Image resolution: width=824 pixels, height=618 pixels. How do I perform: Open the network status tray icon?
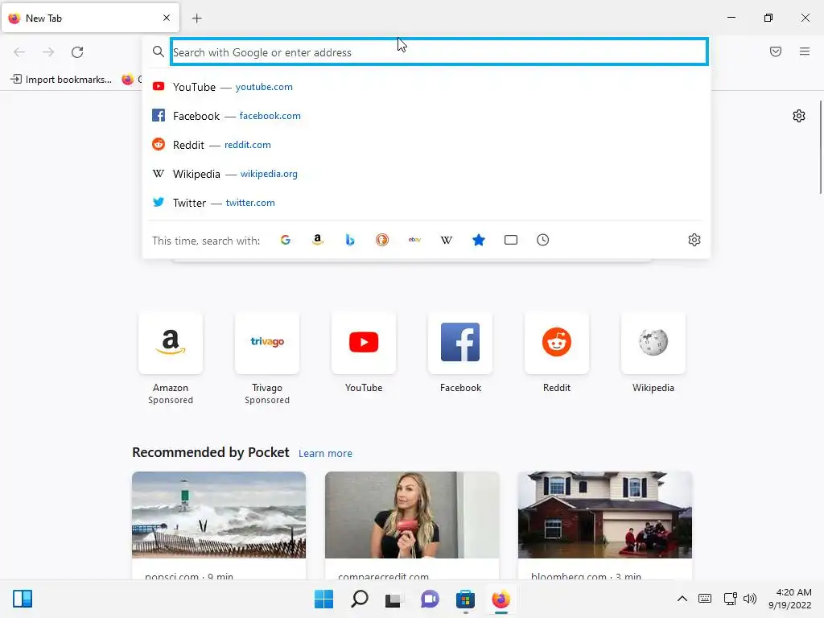[731, 599]
